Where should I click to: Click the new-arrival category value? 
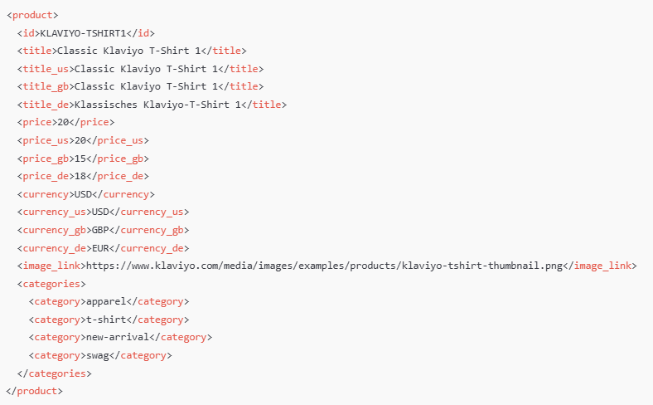[x=118, y=337]
